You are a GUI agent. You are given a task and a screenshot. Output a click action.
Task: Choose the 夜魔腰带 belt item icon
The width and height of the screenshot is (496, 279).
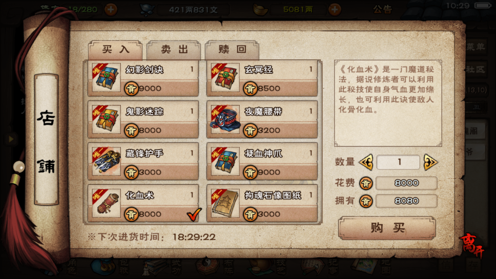225,119
